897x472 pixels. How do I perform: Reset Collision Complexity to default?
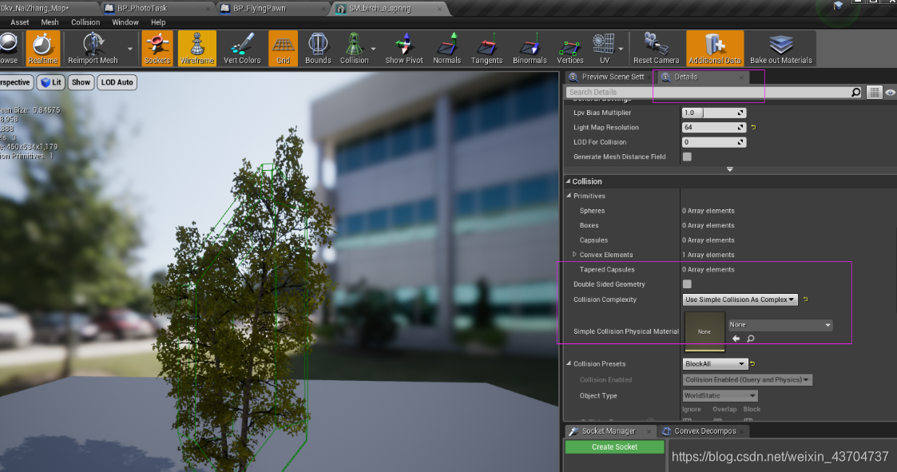click(805, 299)
